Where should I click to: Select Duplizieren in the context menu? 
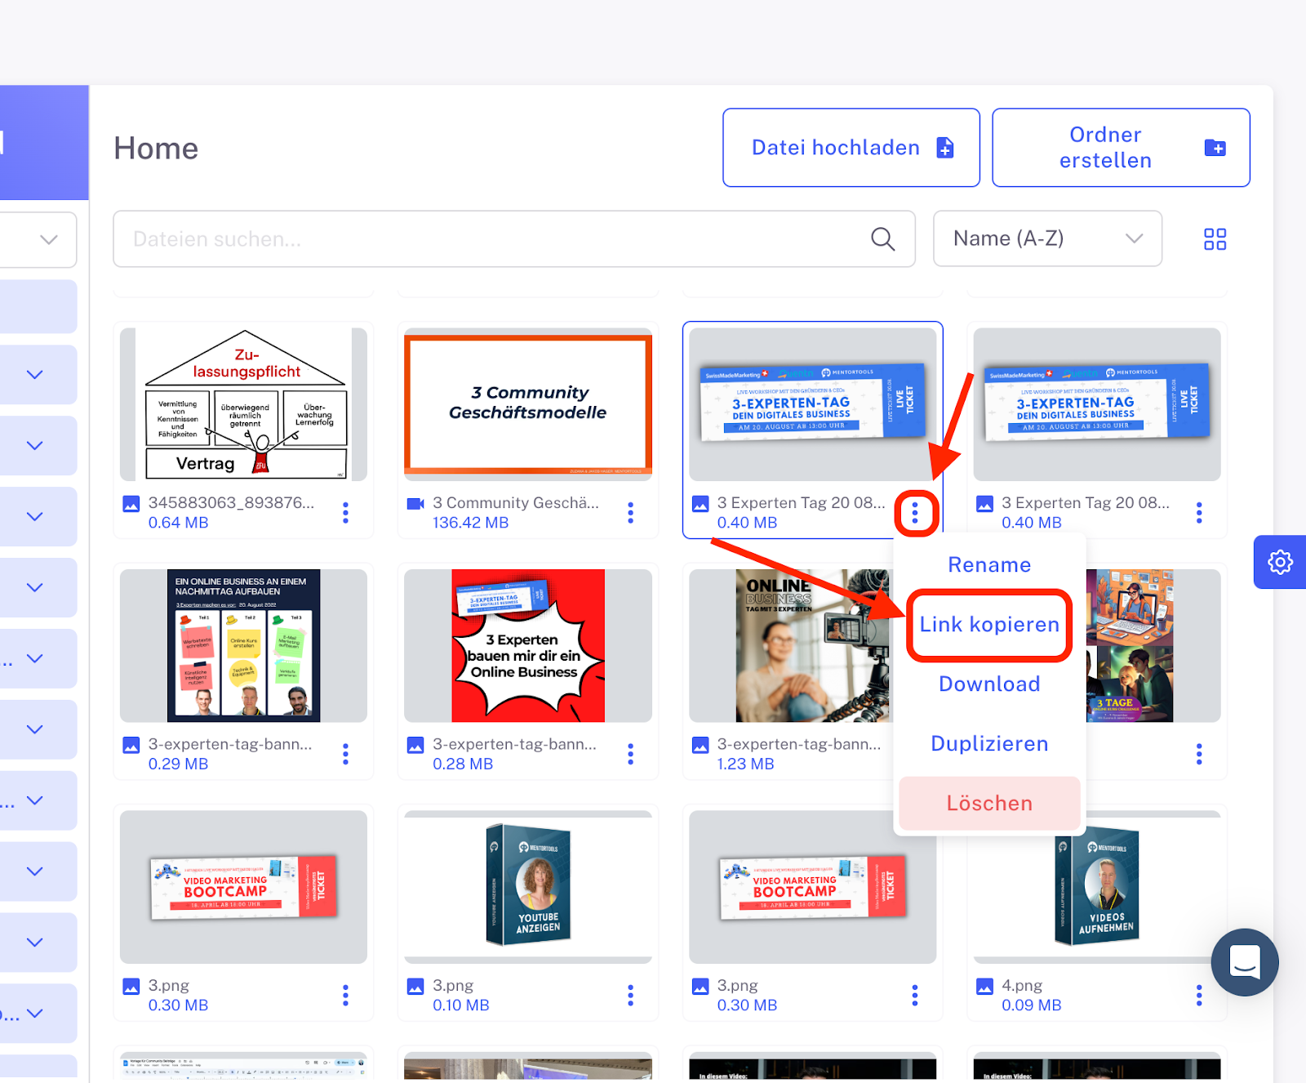(x=989, y=743)
